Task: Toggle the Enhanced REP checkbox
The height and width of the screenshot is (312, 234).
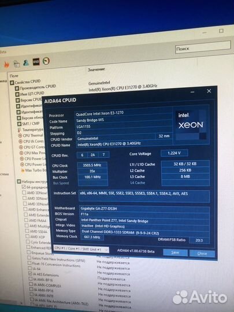Action: tap(28, 247)
